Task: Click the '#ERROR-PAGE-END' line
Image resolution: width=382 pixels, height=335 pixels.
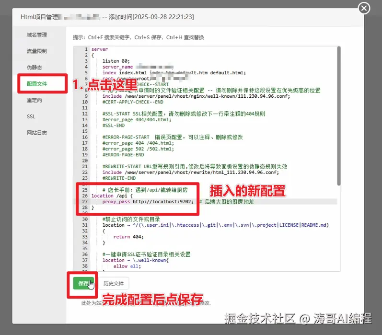Action: point(123,155)
